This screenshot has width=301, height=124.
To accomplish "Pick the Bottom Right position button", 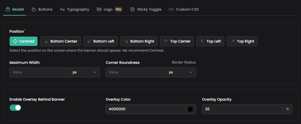I will click(139, 41).
